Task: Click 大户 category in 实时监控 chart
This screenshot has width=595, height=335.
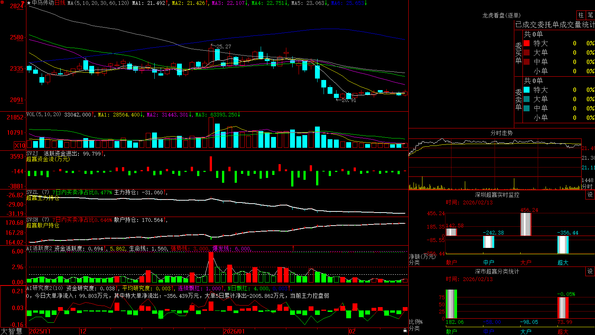Action: tap(525, 262)
